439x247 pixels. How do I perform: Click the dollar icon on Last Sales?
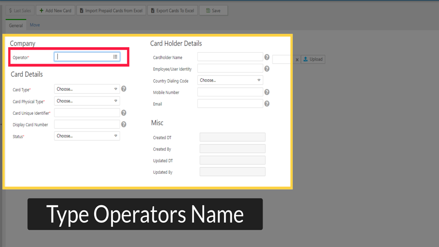pyautogui.click(x=11, y=11)
